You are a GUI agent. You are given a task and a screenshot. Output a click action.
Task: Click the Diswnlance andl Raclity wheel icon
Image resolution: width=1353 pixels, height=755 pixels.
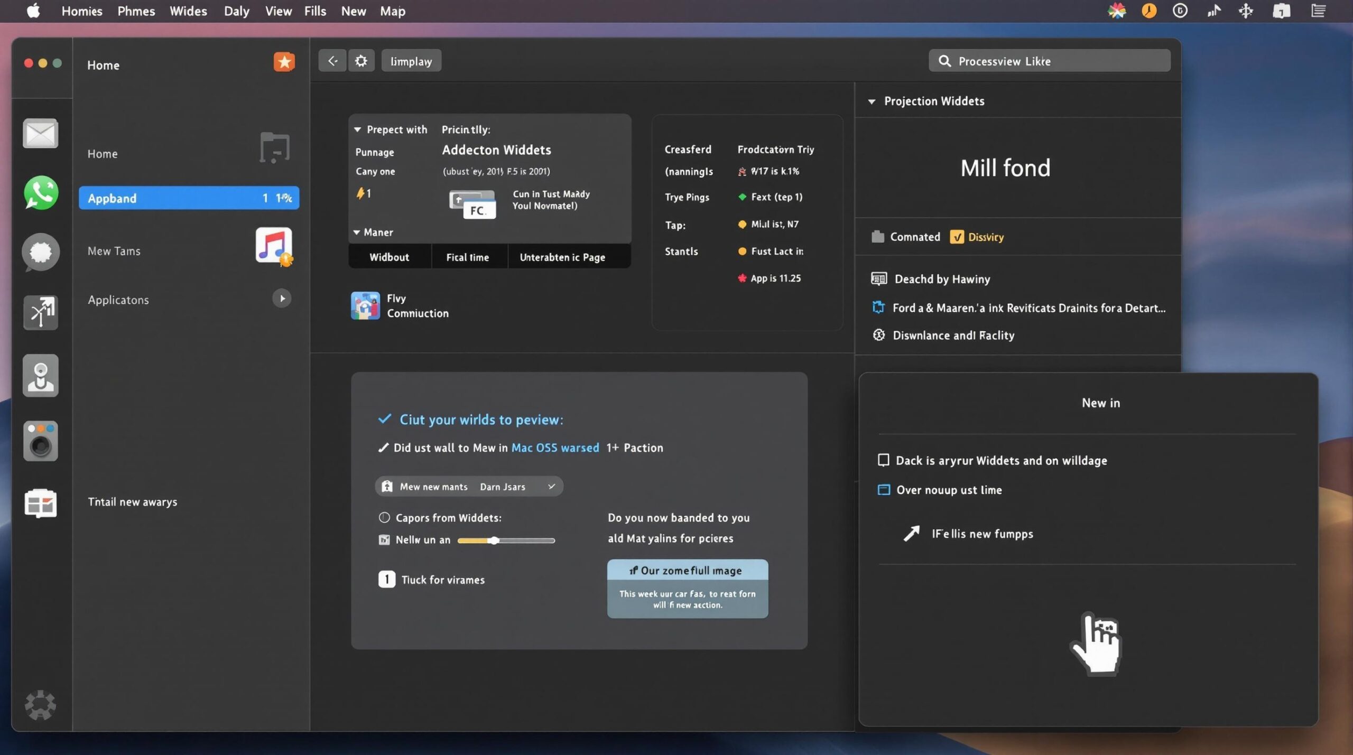point(879,334)
